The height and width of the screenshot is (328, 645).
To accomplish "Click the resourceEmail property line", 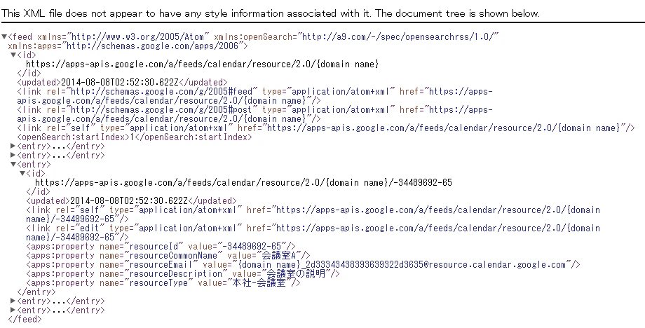I will [x=303, y=265].
